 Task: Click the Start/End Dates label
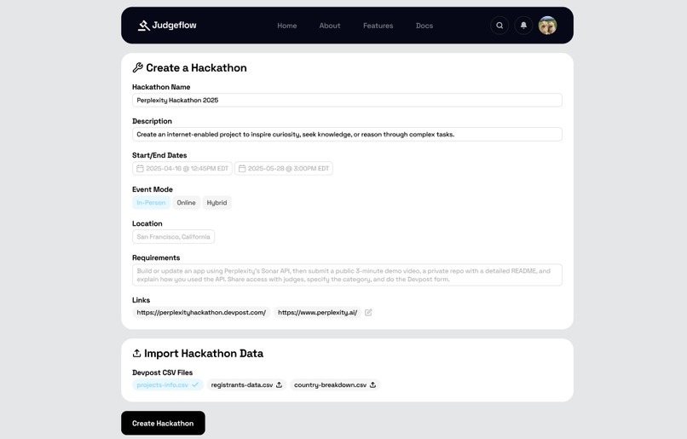pyautogui.click(x=159, y=155)
